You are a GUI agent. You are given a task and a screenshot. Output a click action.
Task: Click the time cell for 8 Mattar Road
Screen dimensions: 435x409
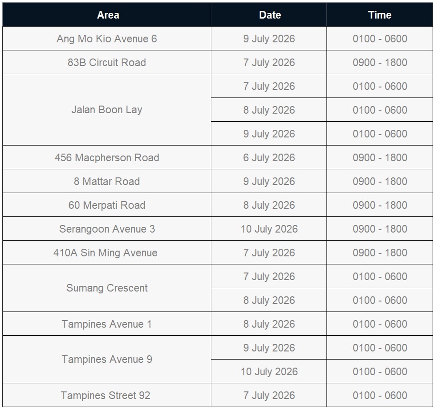[x=380, y=181]
